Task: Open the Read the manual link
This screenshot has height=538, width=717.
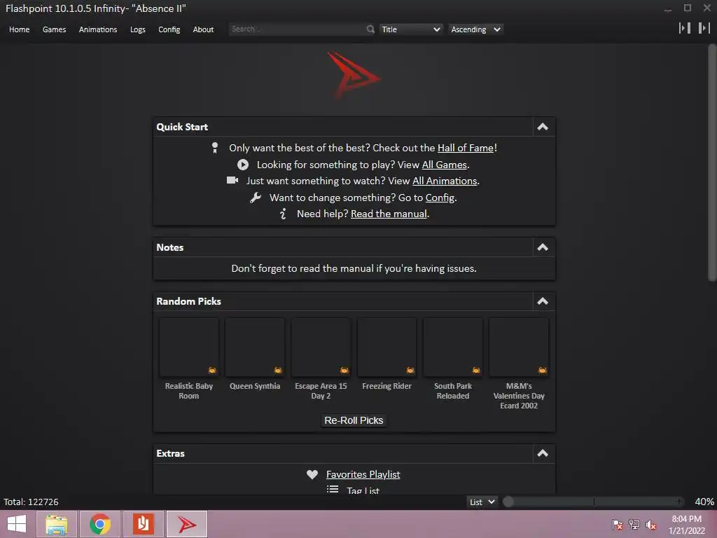Action: coord(389,214)
